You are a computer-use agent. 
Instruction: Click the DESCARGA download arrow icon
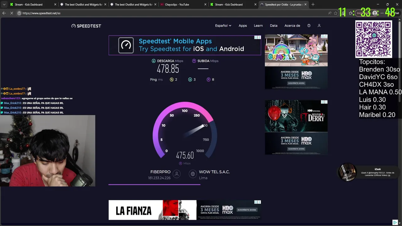(x=154, y=61)
